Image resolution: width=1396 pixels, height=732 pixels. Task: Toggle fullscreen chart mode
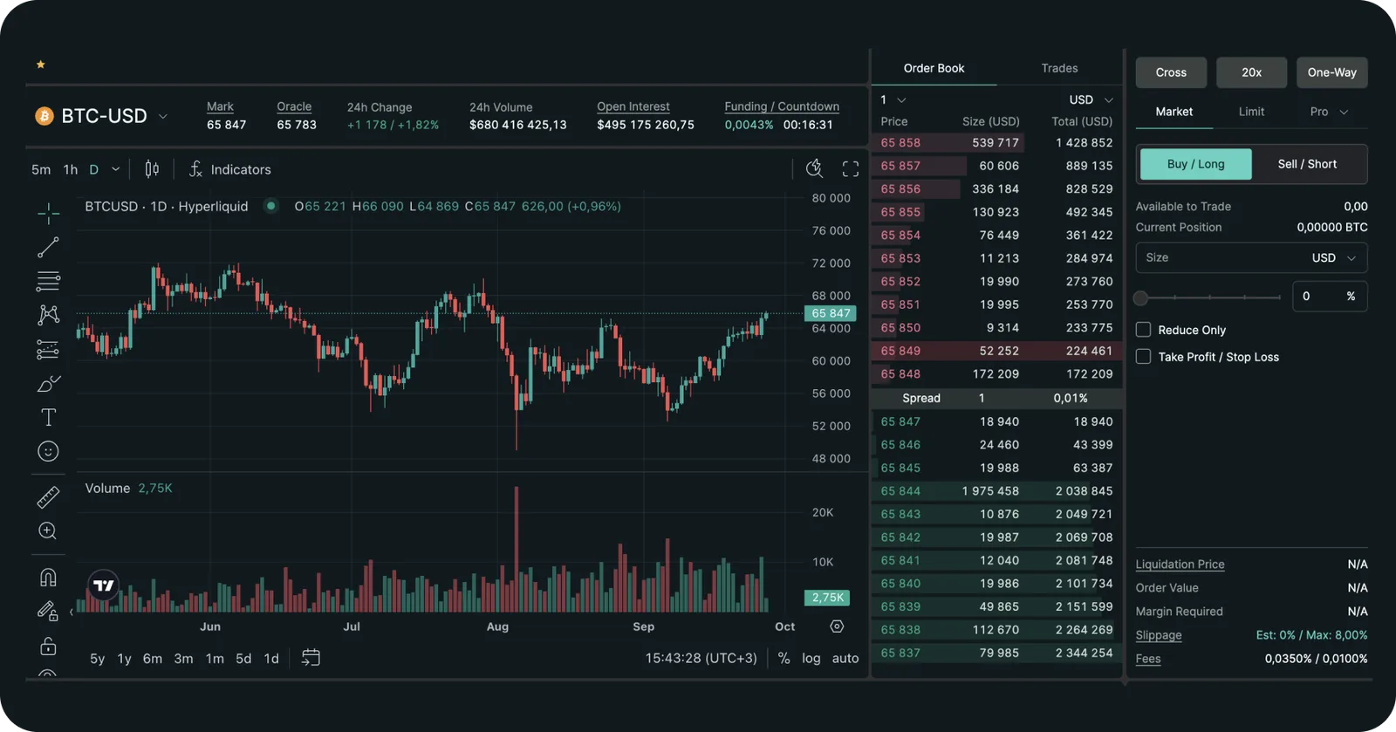point(851,169)
